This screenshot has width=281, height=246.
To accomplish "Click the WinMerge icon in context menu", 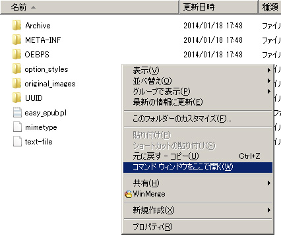I will click(x=128, y=194).
